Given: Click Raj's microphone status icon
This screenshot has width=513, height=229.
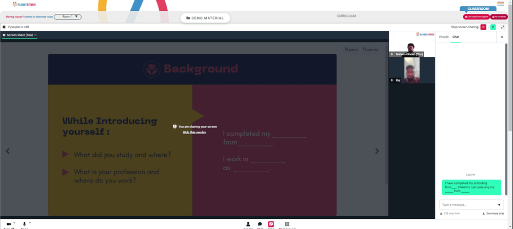Looking at the screenshot, I should [392, 80].
